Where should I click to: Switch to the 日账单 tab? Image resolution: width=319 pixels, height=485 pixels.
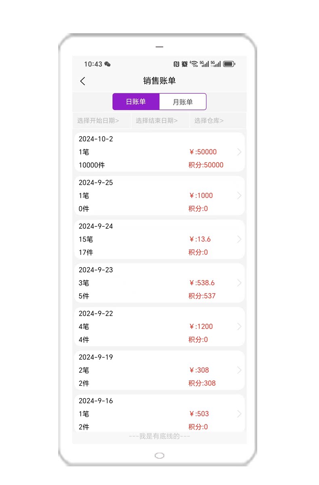(136, 102)
